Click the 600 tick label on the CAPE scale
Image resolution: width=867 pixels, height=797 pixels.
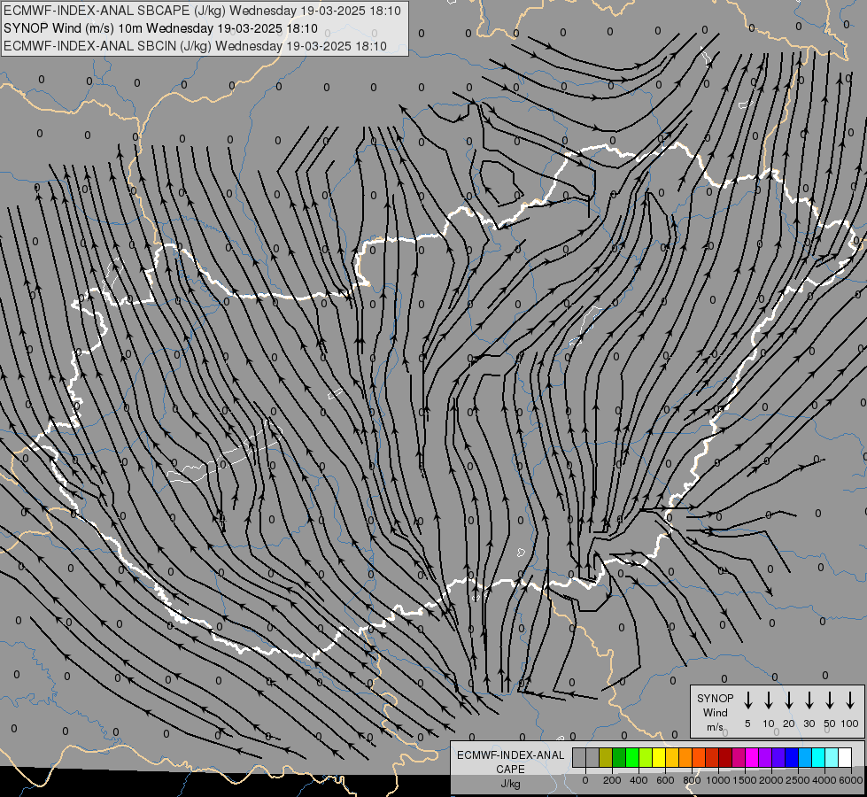coord(665,780)
